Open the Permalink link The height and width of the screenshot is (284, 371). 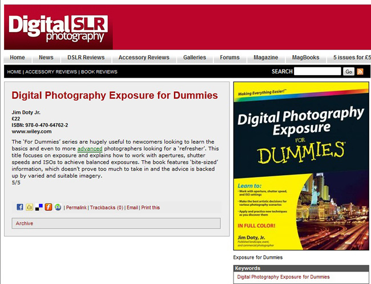click(76, 208)
